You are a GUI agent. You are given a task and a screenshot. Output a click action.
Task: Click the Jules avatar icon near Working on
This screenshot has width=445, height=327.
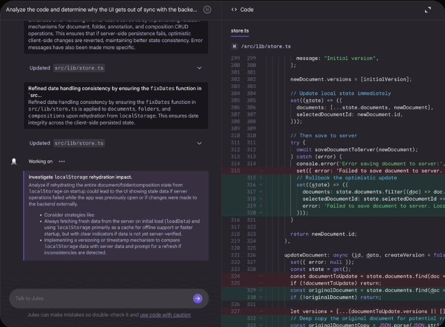13,162
